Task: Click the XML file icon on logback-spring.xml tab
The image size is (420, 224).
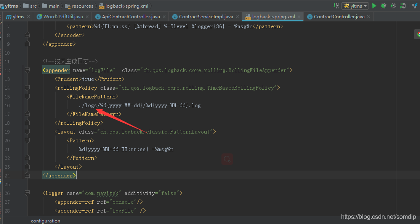Action: tap(248, 17)
